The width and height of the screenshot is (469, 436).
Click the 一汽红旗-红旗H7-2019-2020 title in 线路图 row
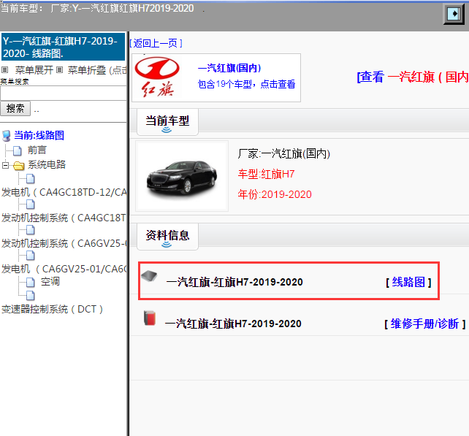tap(234, 283)
